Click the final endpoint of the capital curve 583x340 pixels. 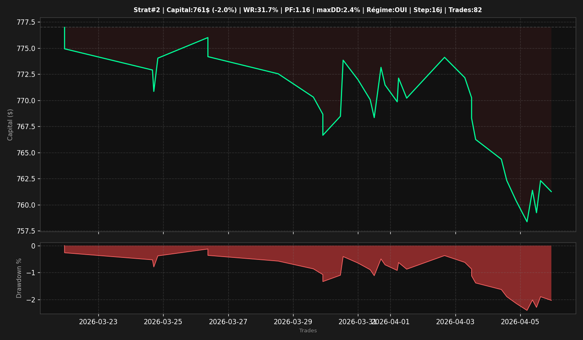551,191
